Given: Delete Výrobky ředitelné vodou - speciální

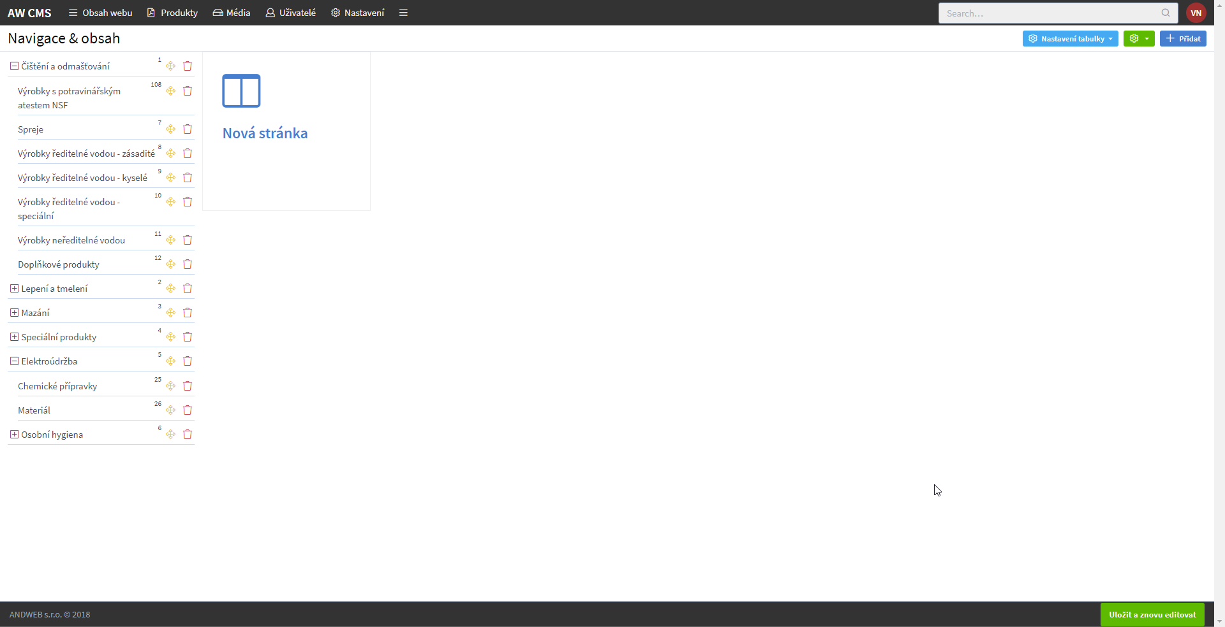Looking at the screenshot, I should pyautogui.click(x=188, y=201).
